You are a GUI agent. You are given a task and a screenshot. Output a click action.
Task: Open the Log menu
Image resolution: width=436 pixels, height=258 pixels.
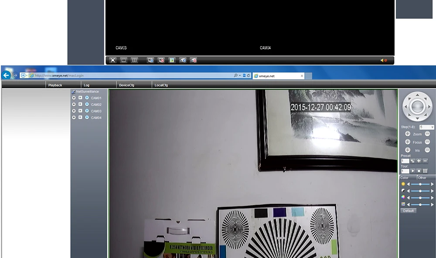(86, 85)
